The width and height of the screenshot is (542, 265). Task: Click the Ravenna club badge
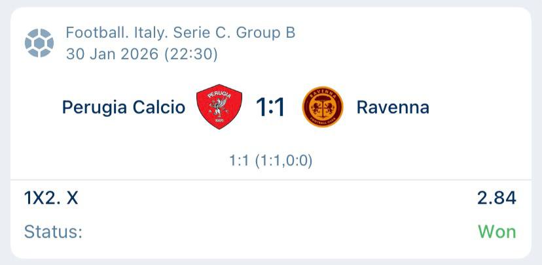click(x=323, y=108)
